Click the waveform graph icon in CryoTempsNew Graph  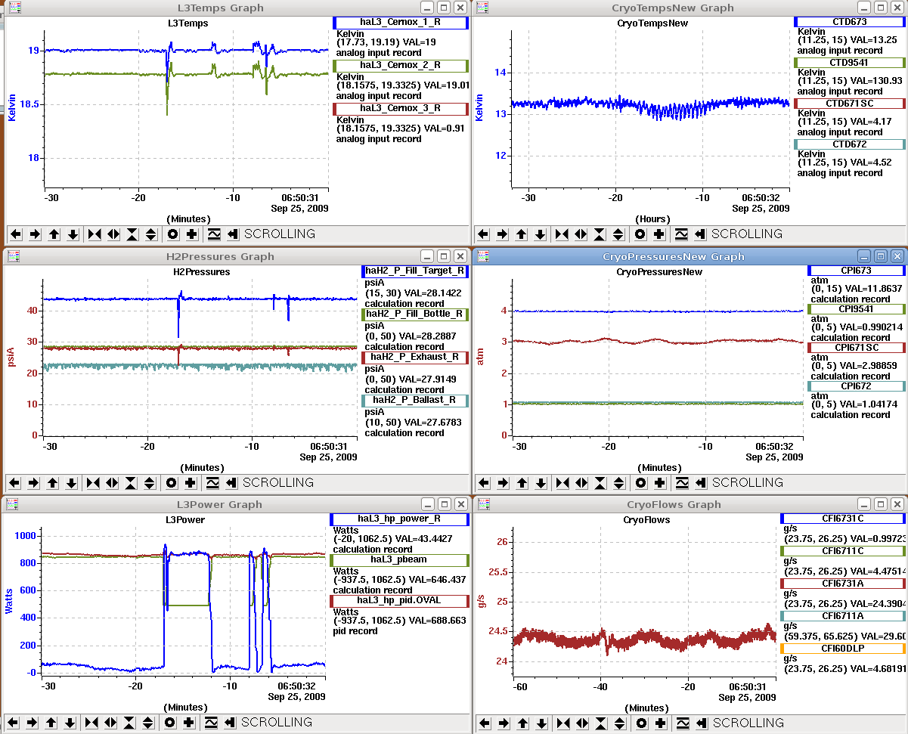(681, 234)
